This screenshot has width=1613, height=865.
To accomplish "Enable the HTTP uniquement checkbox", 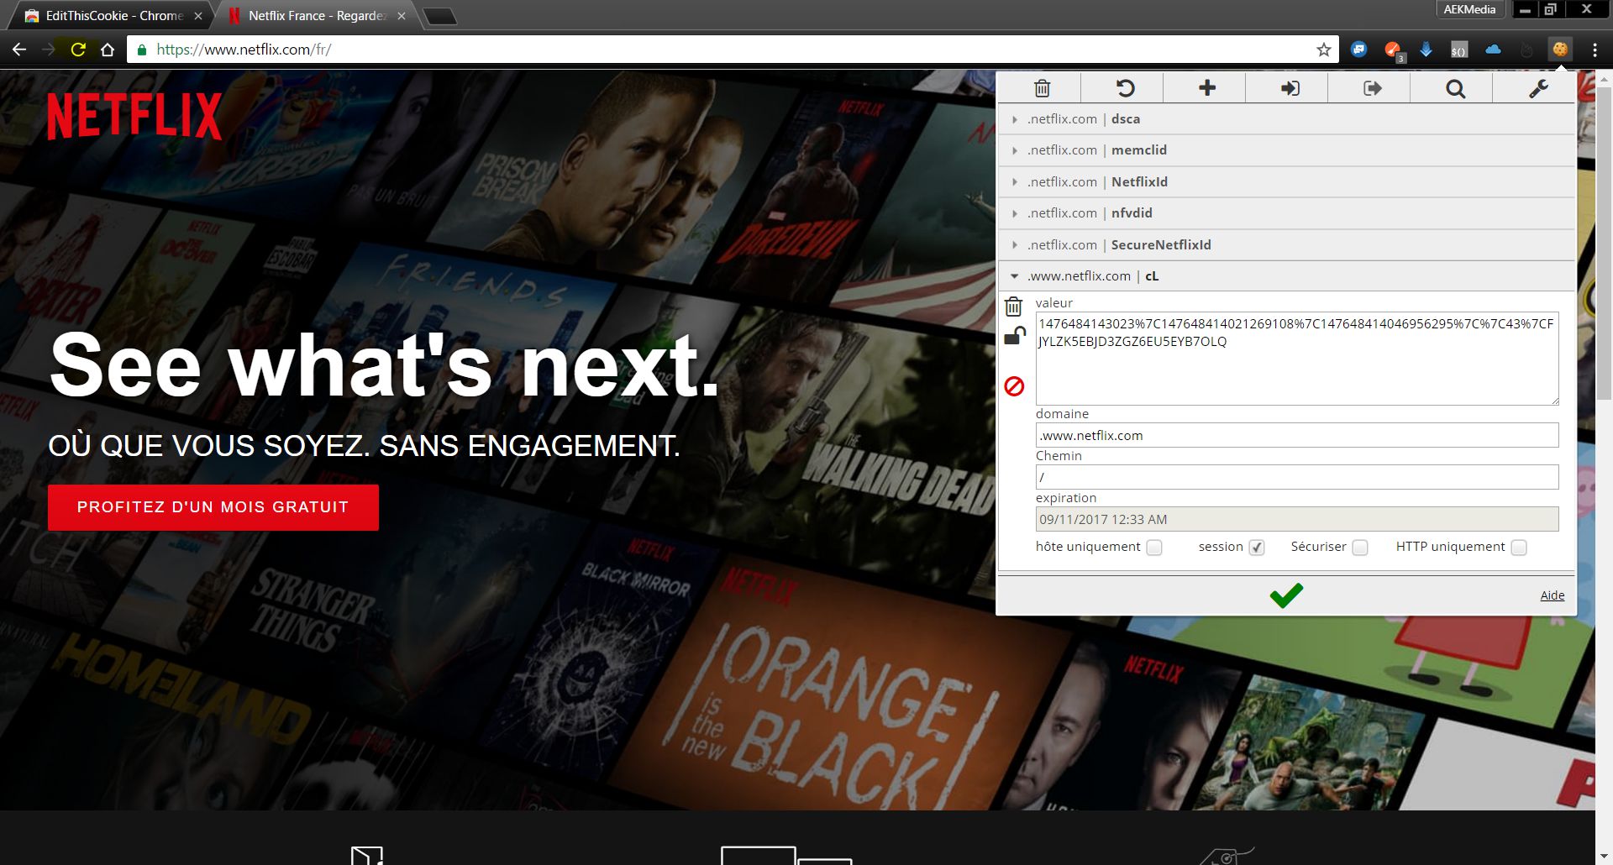I will (x=1518, y=548).
